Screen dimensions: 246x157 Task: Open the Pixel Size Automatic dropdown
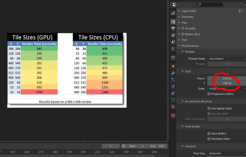point(226,153)
